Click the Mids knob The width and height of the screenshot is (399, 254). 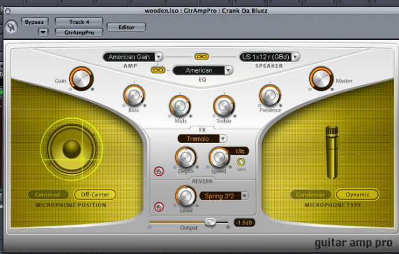click(180, 106)
